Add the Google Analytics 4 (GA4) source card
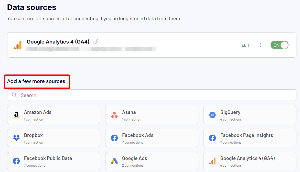The width and height of the screenshot is (300, 172). (x=250, y=161)
